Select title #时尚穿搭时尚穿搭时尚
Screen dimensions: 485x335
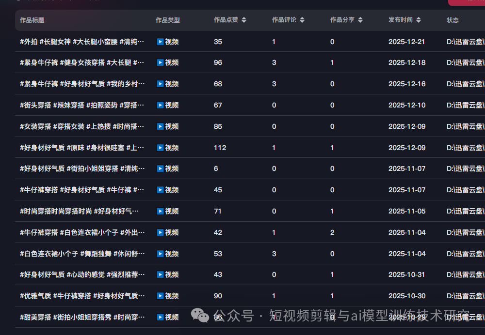pos(79,211)
